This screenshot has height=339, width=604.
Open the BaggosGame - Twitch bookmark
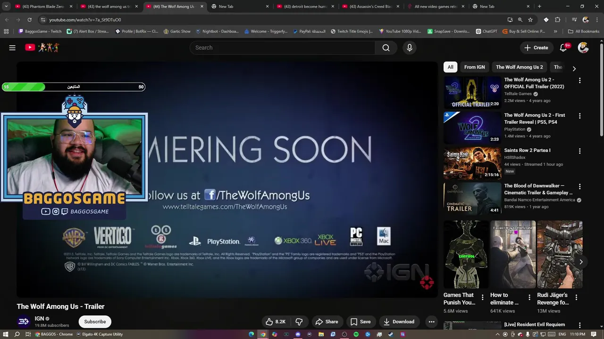tap(40, 32)
